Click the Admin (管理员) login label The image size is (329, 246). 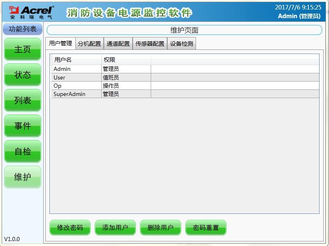click(x=299, y=16)
